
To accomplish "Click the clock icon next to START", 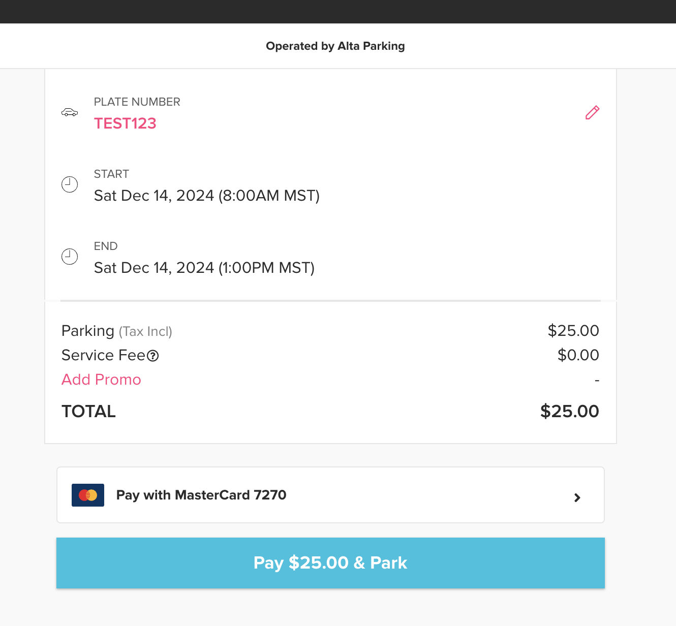I will click(70, 184).
